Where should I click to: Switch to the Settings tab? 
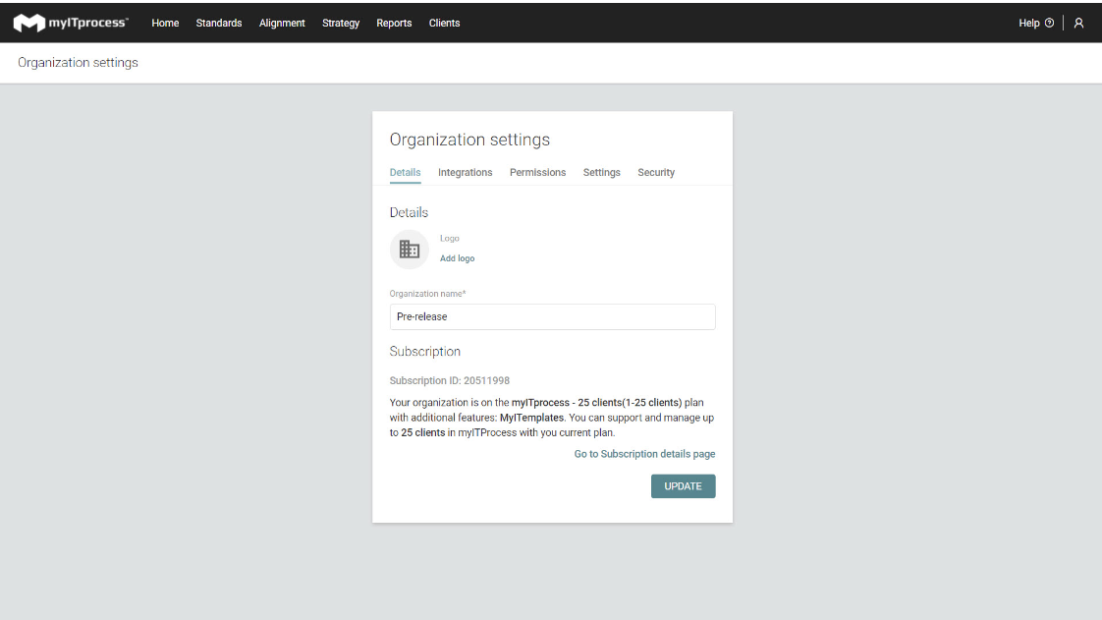click(x=602, y=172)
